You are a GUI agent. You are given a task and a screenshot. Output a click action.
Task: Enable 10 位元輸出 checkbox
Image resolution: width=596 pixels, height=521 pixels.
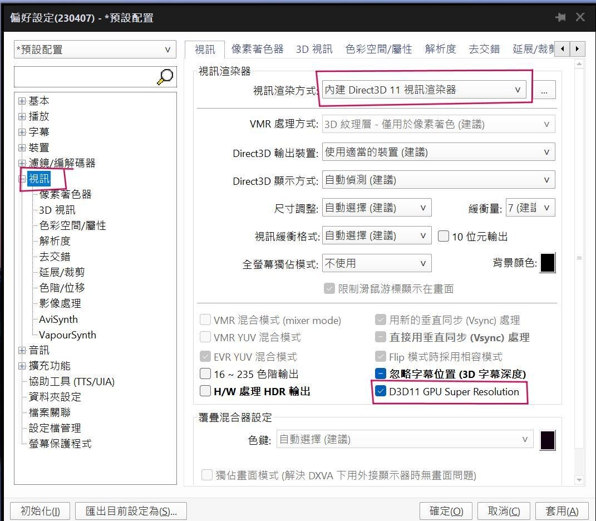click(x=444, y=235)
